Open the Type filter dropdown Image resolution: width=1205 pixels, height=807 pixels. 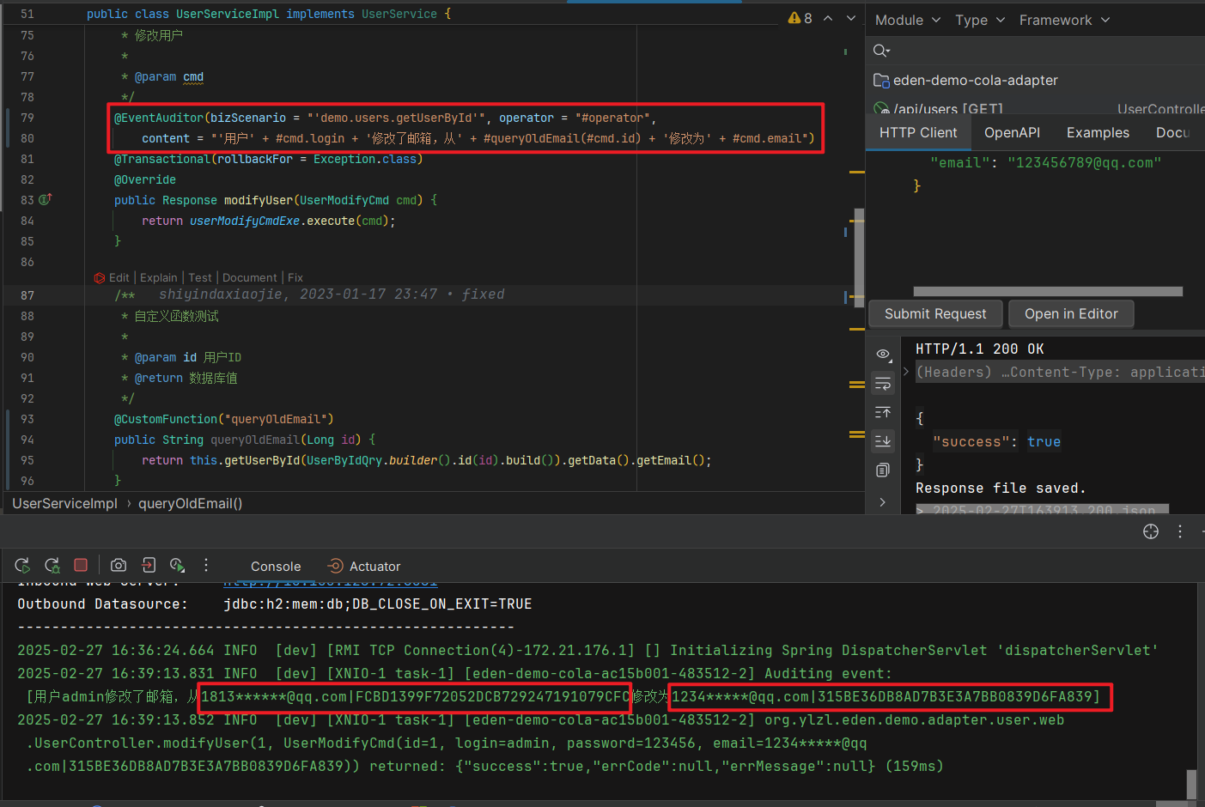[x=980, y=20]
